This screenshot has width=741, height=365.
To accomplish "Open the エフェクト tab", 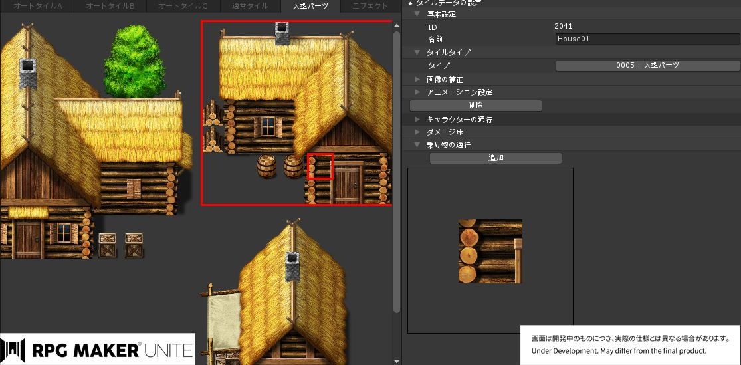I will (371, 6).
